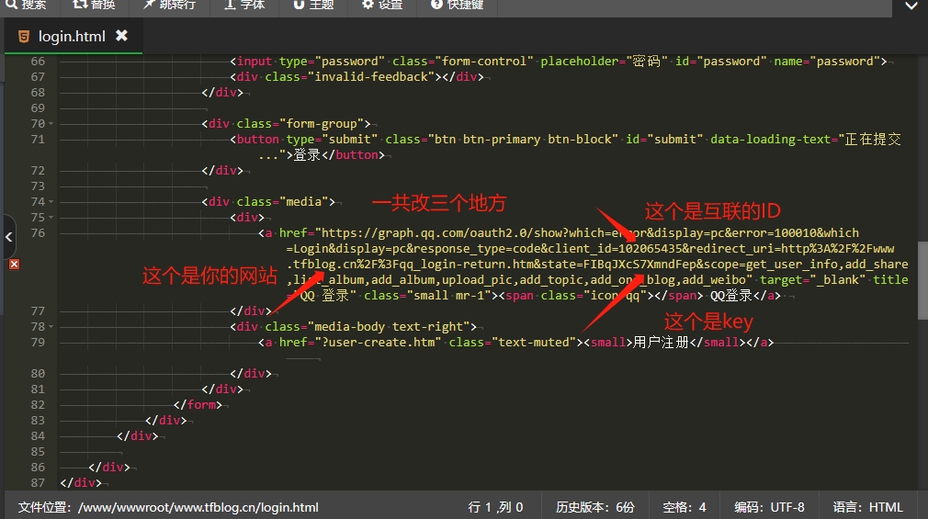
Task: Open the 替换 (replace) tool
Action: 95,6
